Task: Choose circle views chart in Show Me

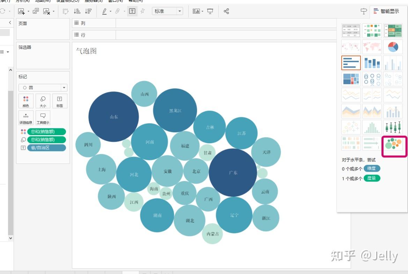Action: (372, 79)
